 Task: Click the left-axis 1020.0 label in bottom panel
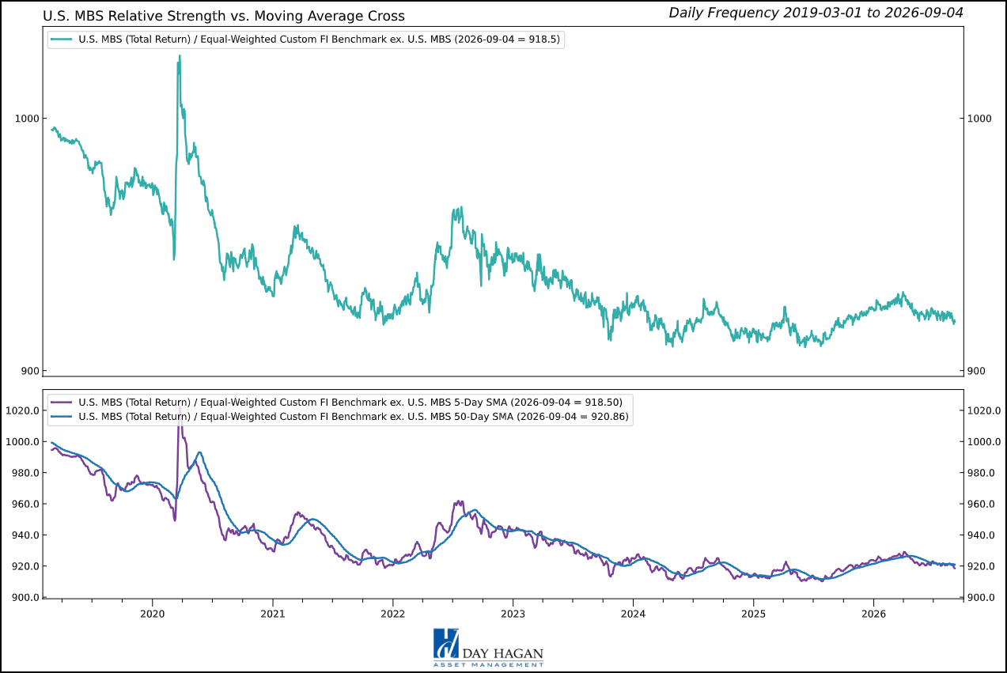point(21,410)
